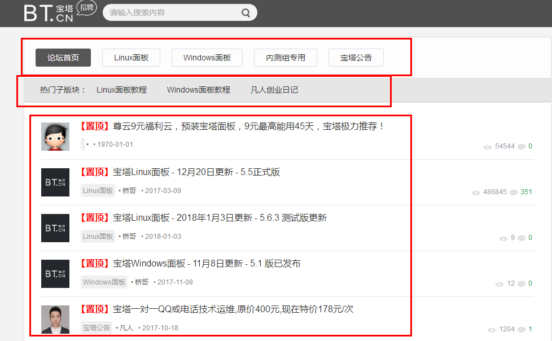Click the 2017-03-09 date text

coord(163,191)
